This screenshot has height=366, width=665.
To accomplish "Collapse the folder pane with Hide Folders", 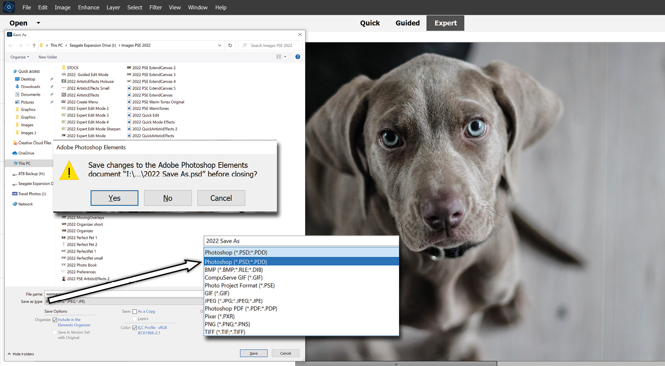I will pos(21,354).
